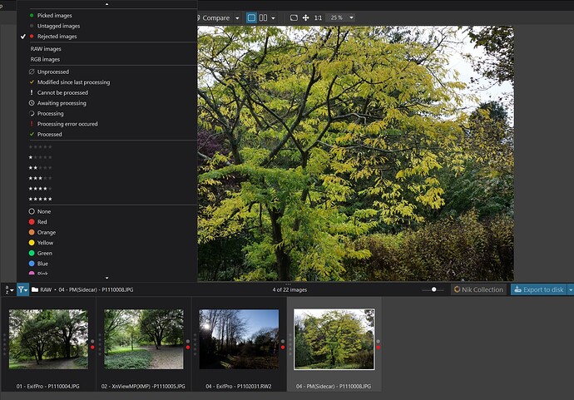
Task: Open the view mode dropdown arrow
Action: point(273,18)
